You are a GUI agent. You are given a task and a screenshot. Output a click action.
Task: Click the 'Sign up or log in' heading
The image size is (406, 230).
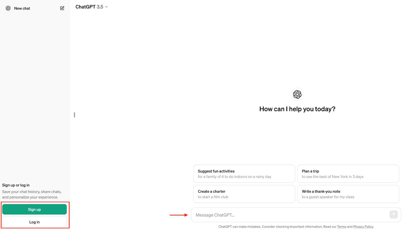coord(16,185)
